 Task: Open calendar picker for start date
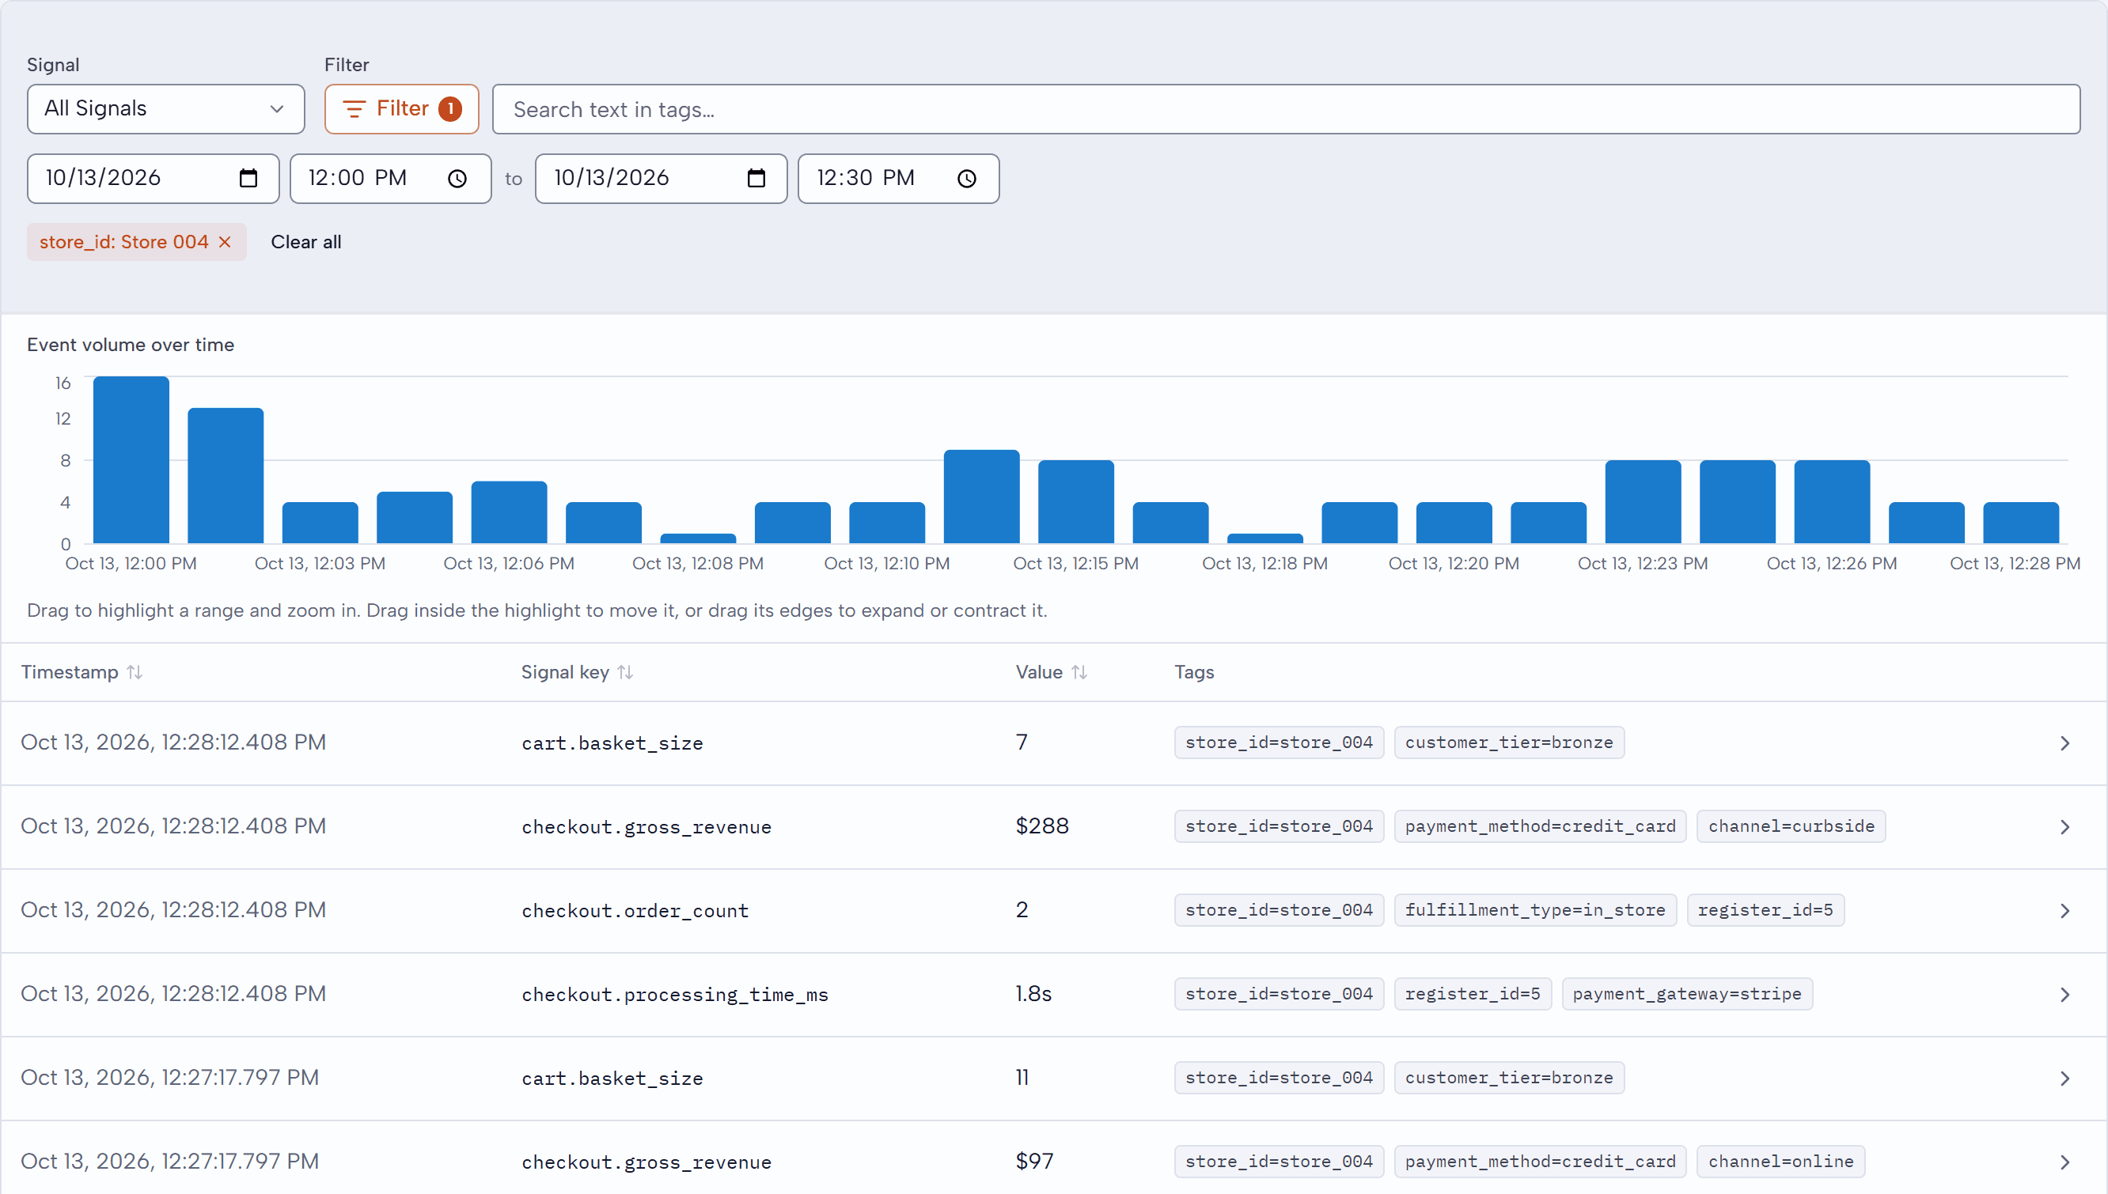[x=248, y=178]
